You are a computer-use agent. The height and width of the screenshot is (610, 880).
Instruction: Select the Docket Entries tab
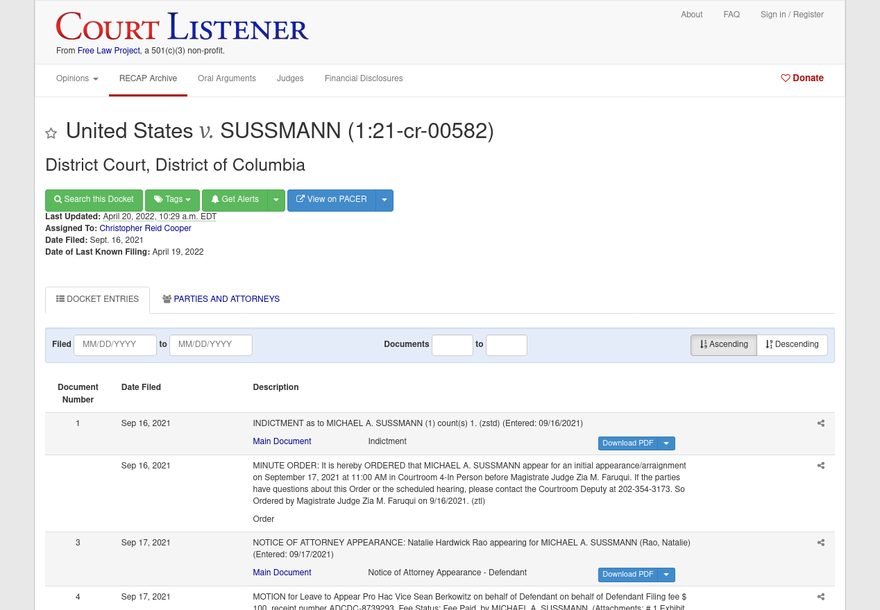click(x=97, y=300)
